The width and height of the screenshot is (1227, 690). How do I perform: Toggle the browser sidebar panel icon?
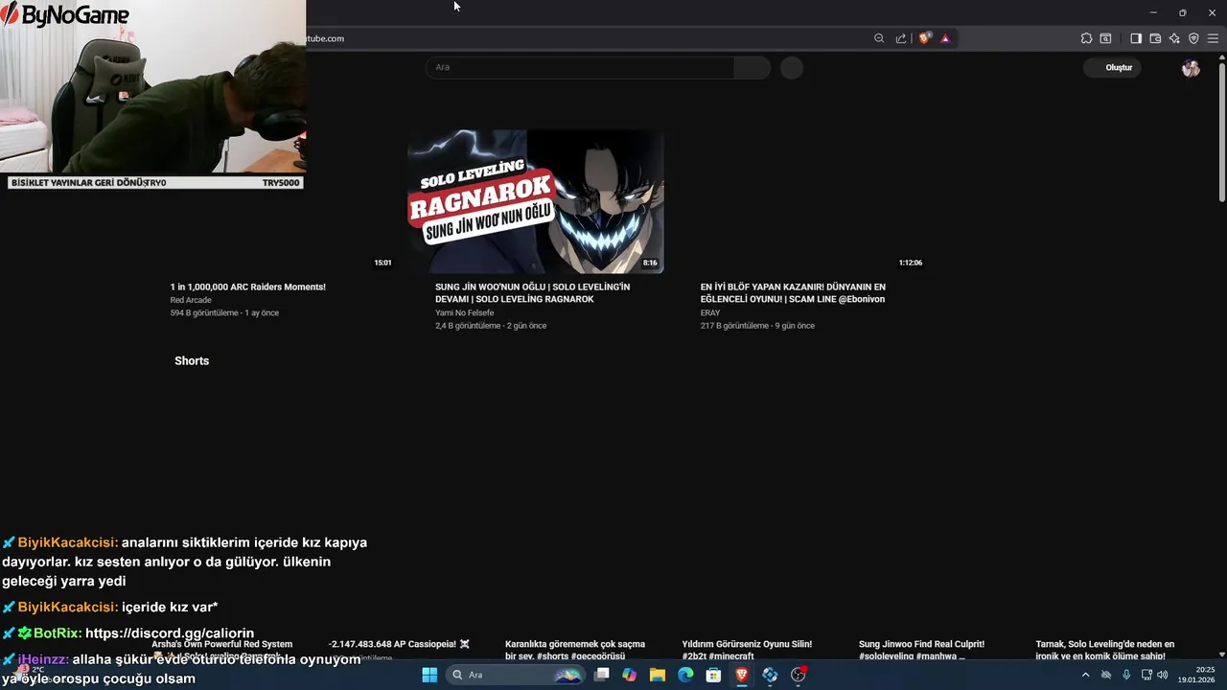coord(1136,38)
